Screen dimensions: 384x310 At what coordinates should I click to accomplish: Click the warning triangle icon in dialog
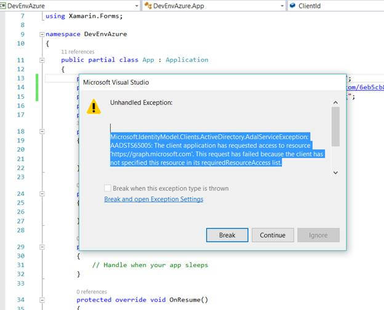pyautogui.click(x=94, y=107)
